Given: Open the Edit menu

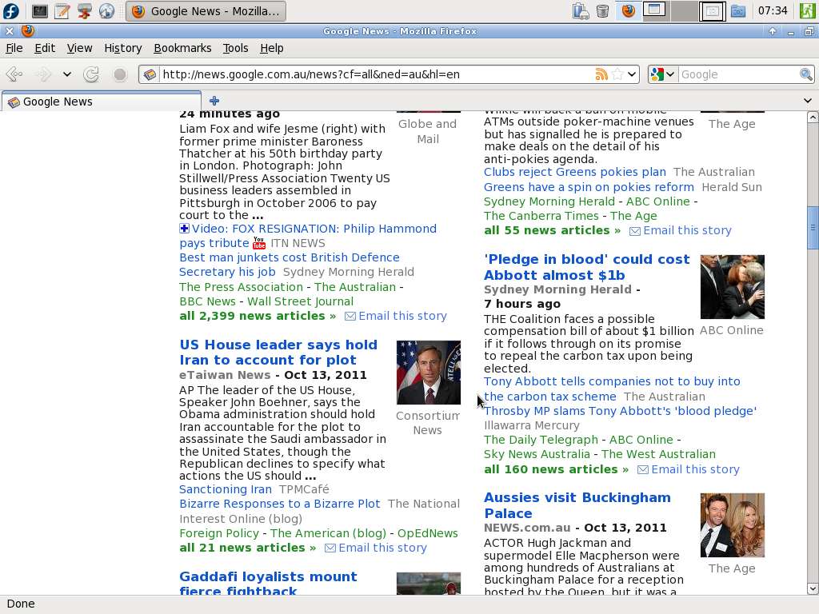Looking at the screenshot, I should (45, 48).
